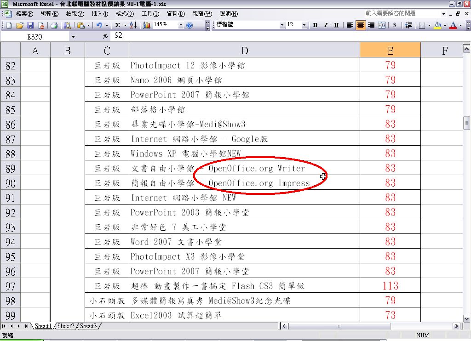Open the 說明 (Help) menu
471x341 pixels.
[229, 14]
